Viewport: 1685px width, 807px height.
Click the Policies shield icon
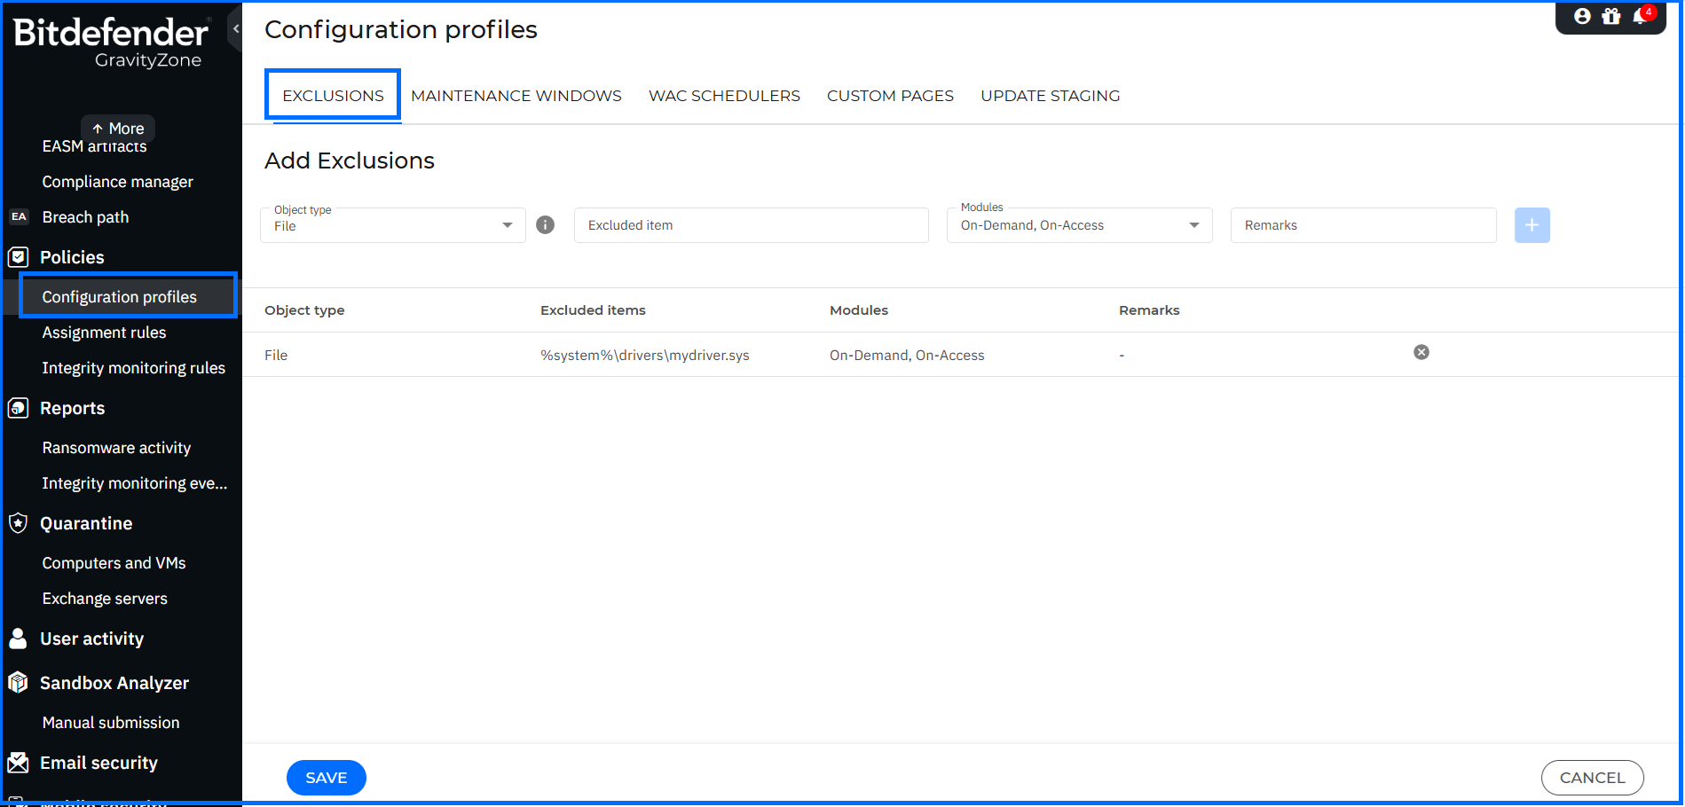tap(18, 257)
